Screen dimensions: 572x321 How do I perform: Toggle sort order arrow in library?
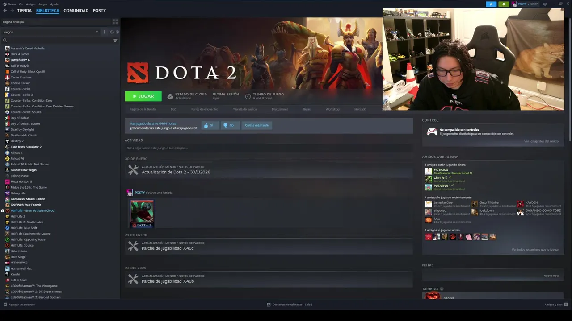105,32
